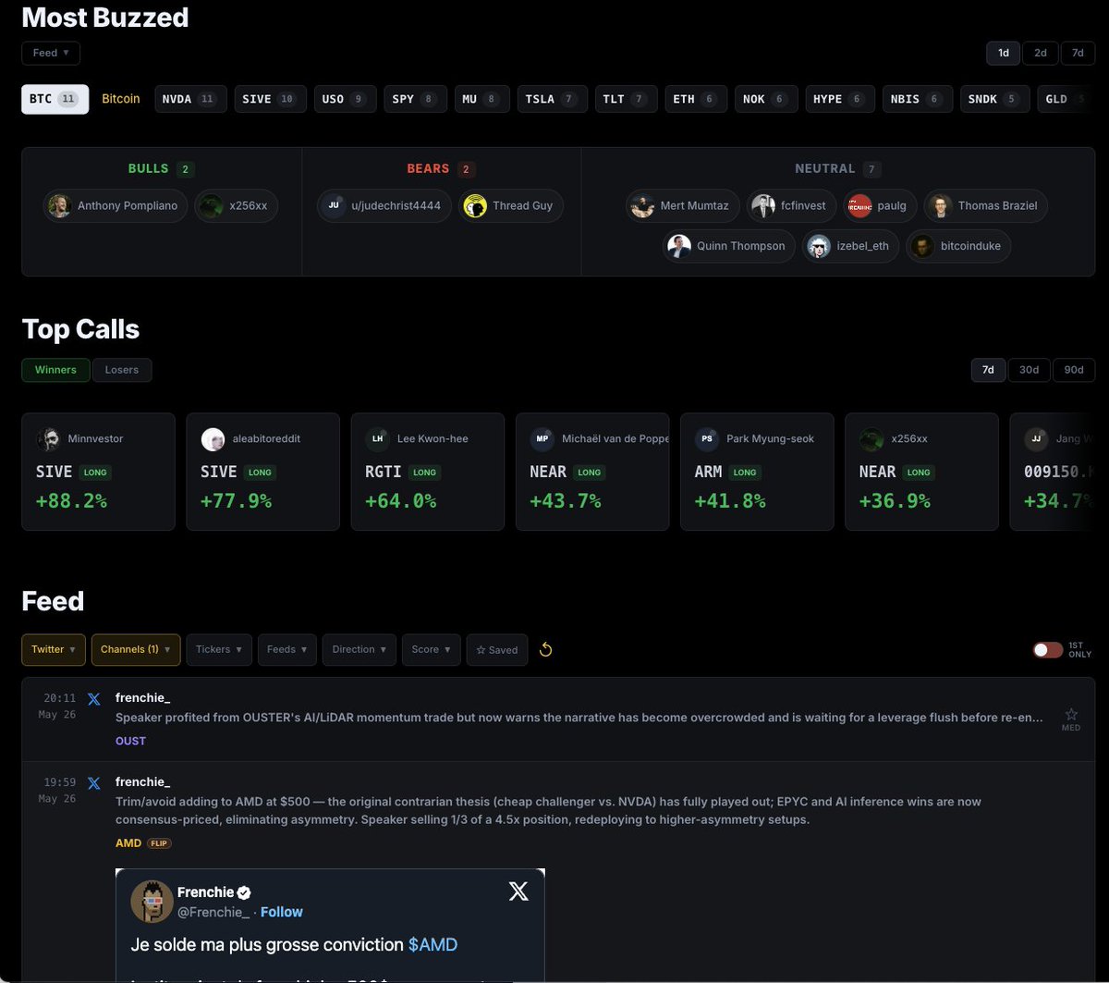The height and width of the screenshot is (983, 1109).
Task: Click Frenchie's profile picture in embedded tweet
Action: 152,901
